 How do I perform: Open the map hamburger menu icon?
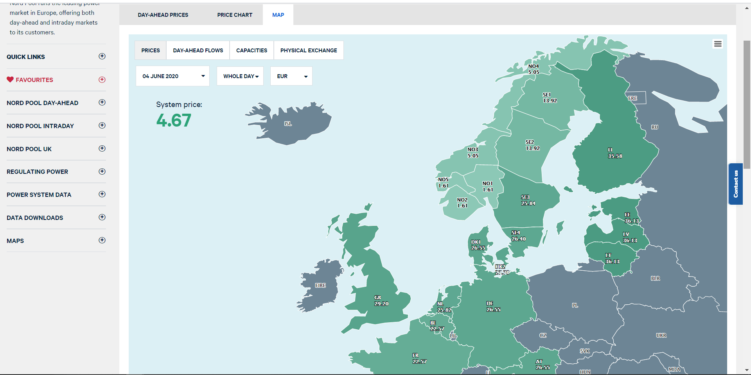pyautogui.click(x=717, y=44)
